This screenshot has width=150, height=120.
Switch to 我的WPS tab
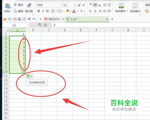(x=52, y=19)
